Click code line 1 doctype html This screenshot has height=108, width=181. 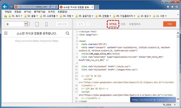[x=88, y=31]
